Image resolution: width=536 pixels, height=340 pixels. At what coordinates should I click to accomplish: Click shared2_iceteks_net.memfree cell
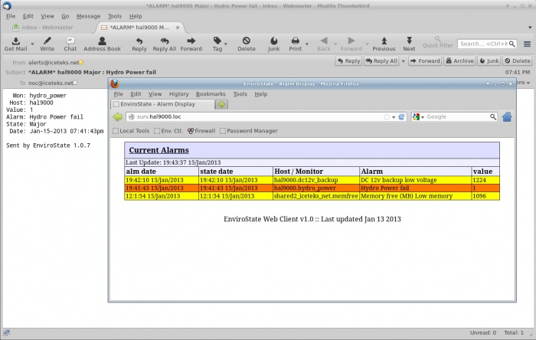(x=315, y=196)
